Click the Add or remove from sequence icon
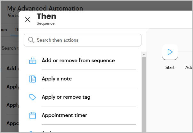The width and height of the screenshot is (193, 133). point(33,61)
